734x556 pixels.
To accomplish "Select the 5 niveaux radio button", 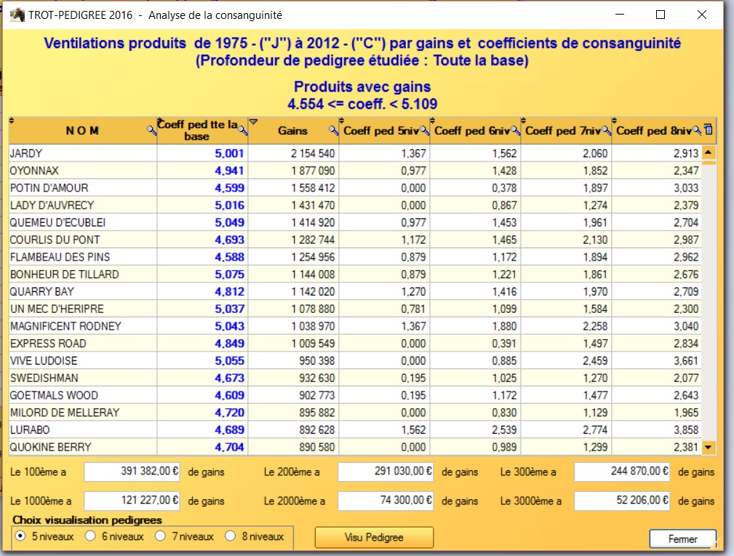I will 20,536.
